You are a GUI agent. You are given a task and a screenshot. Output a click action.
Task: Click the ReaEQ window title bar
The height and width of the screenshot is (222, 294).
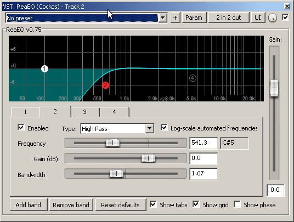click(x=146, y=7)
